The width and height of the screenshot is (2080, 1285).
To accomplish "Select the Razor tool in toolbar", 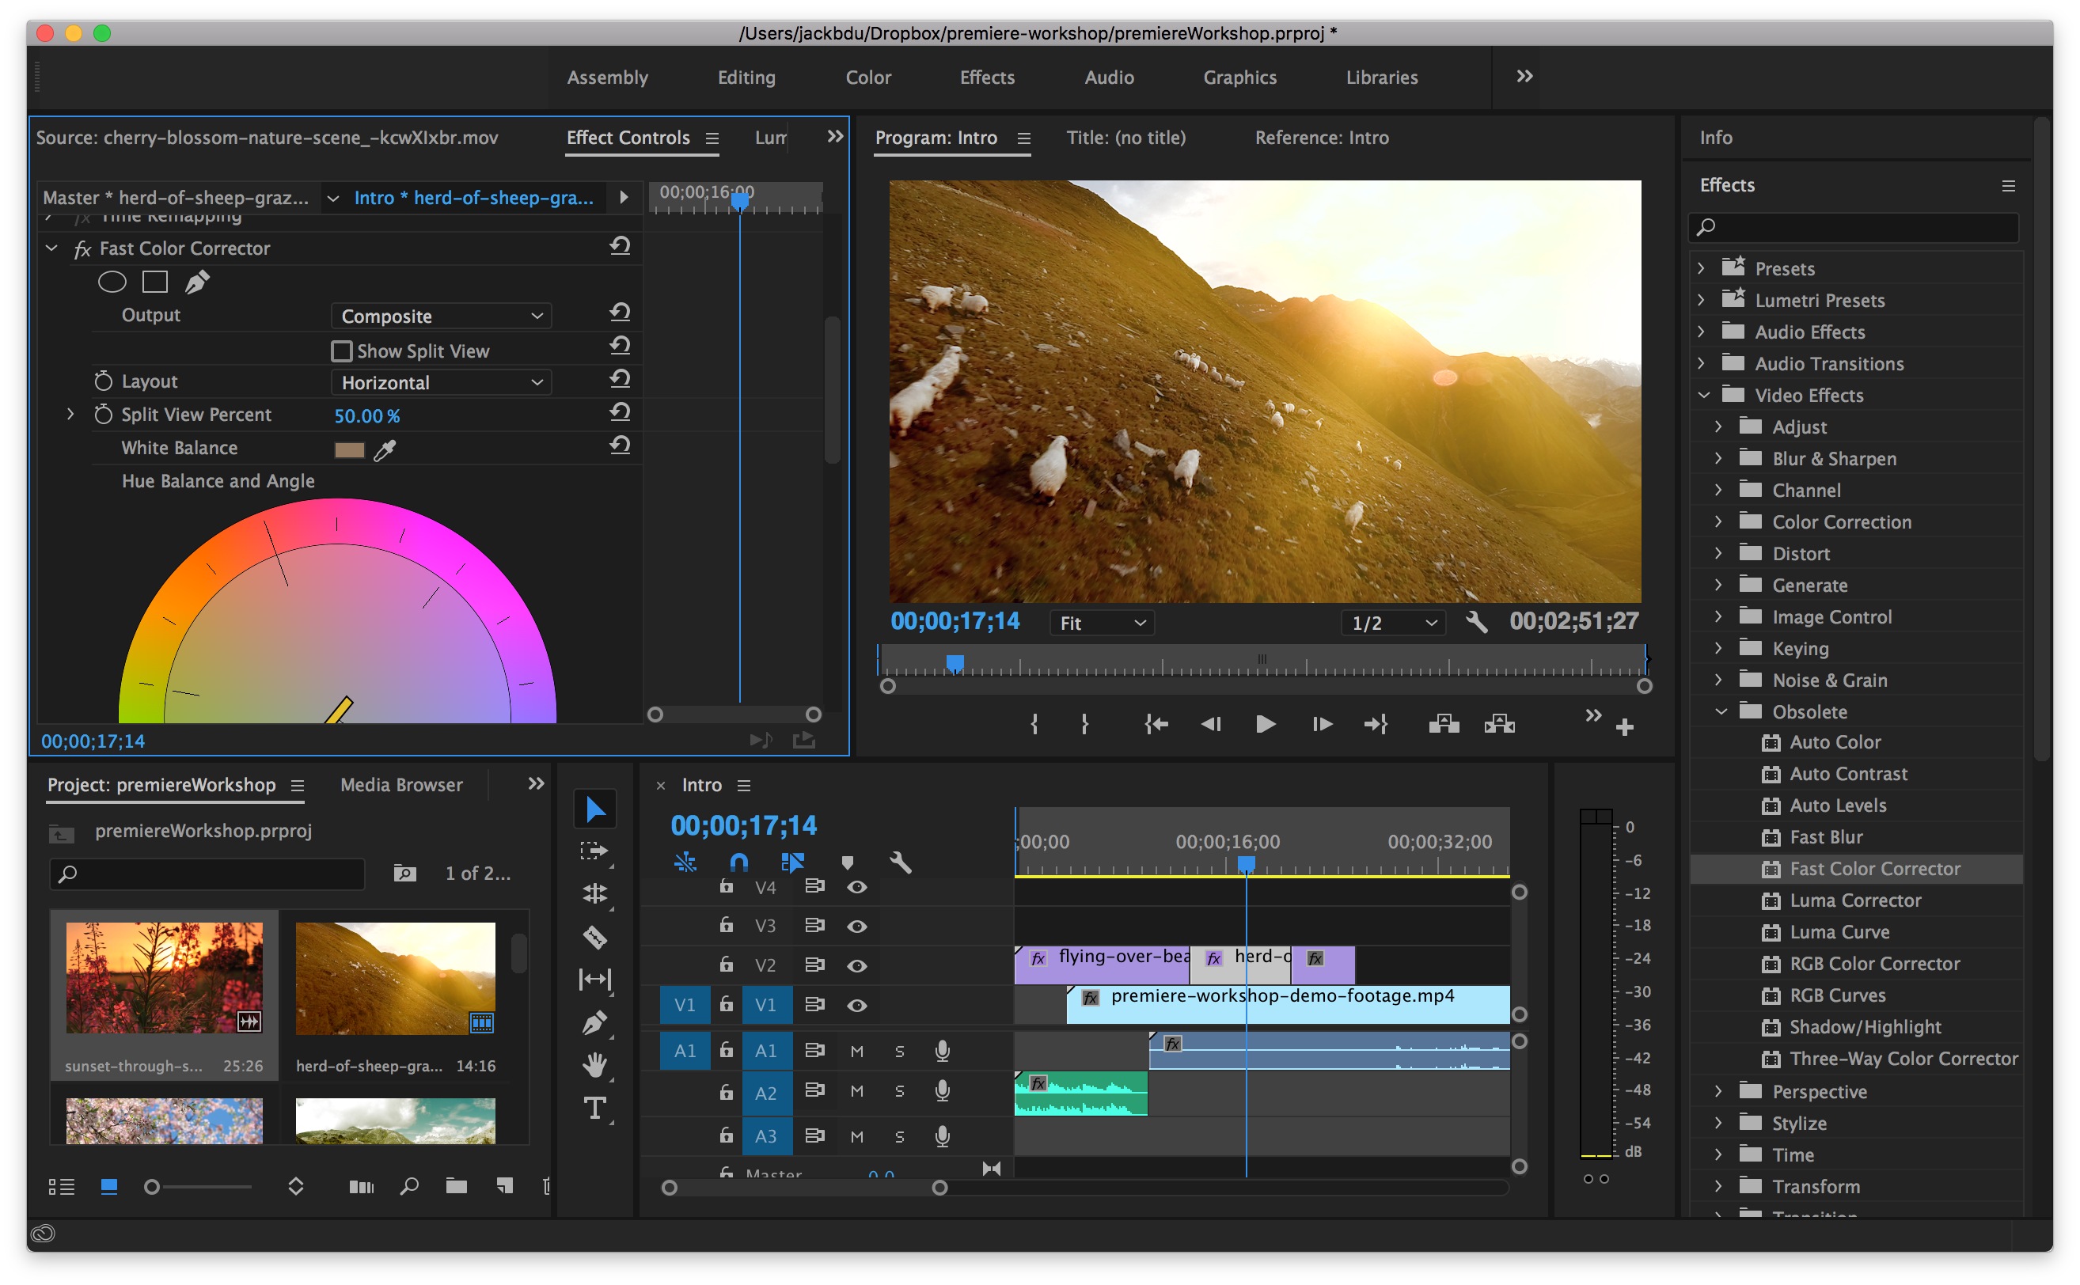I will 594,937.
